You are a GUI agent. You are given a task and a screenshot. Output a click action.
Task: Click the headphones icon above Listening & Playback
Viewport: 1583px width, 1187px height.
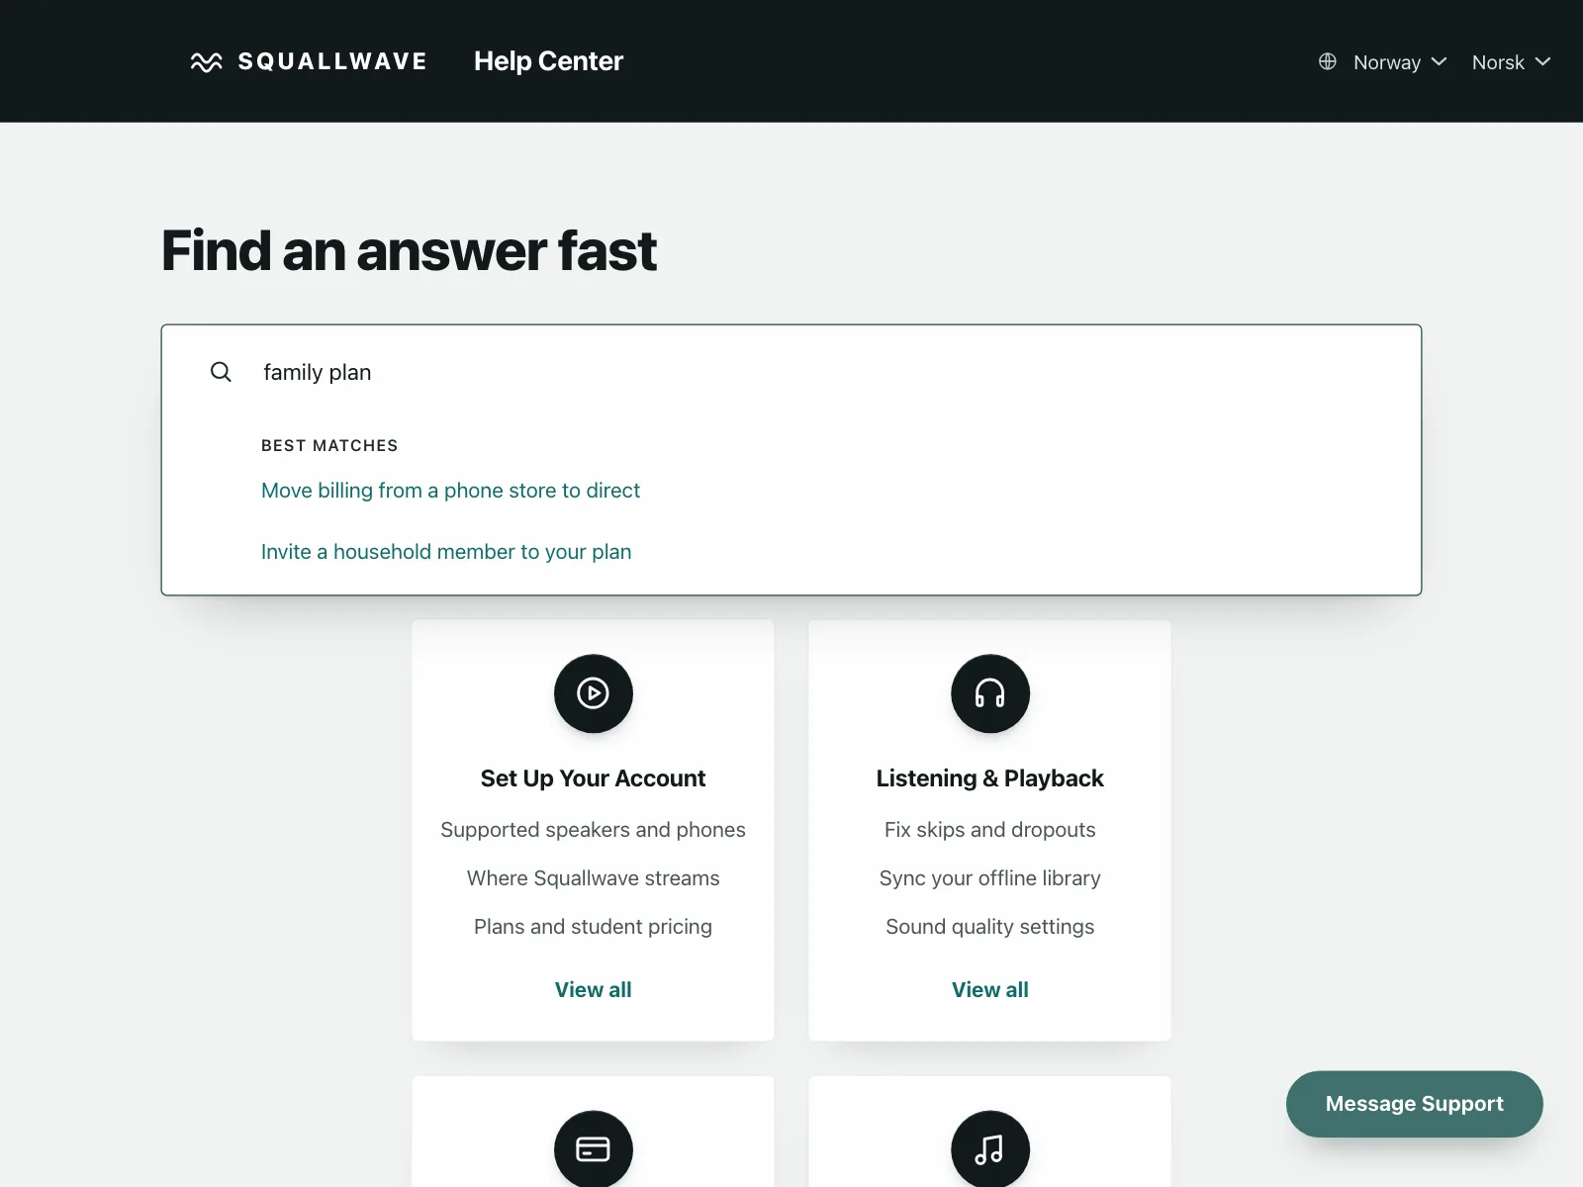[x=990, y=693]
